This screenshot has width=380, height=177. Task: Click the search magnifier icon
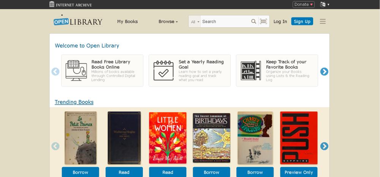point(253,22)
